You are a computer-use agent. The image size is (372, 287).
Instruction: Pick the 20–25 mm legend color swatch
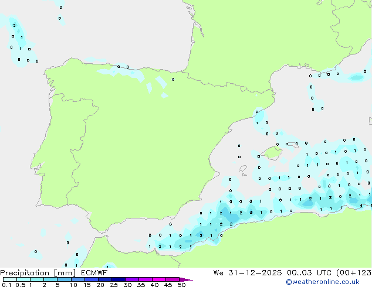click(x=105, y=279)
